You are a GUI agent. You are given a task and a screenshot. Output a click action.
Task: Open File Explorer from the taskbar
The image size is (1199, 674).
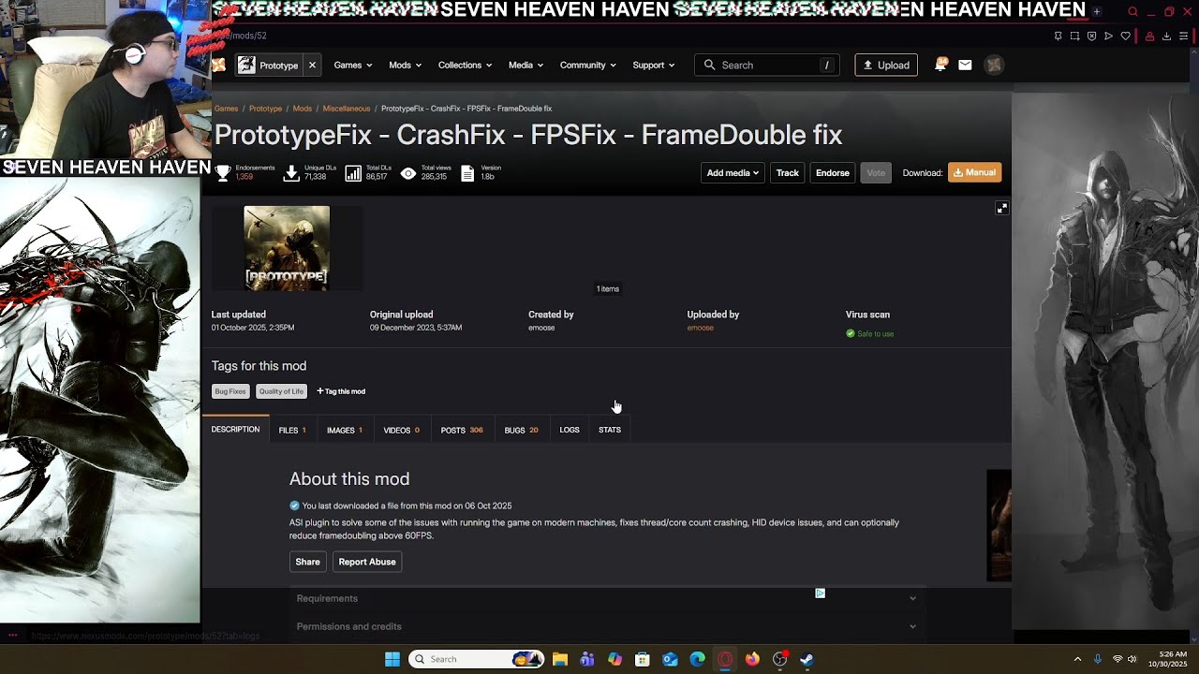pos(560,659)
